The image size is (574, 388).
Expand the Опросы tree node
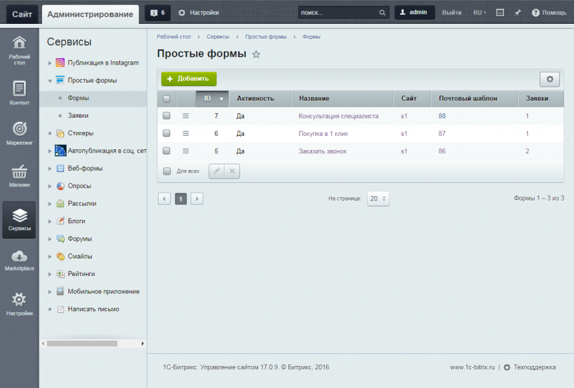[x=50, y=186]
